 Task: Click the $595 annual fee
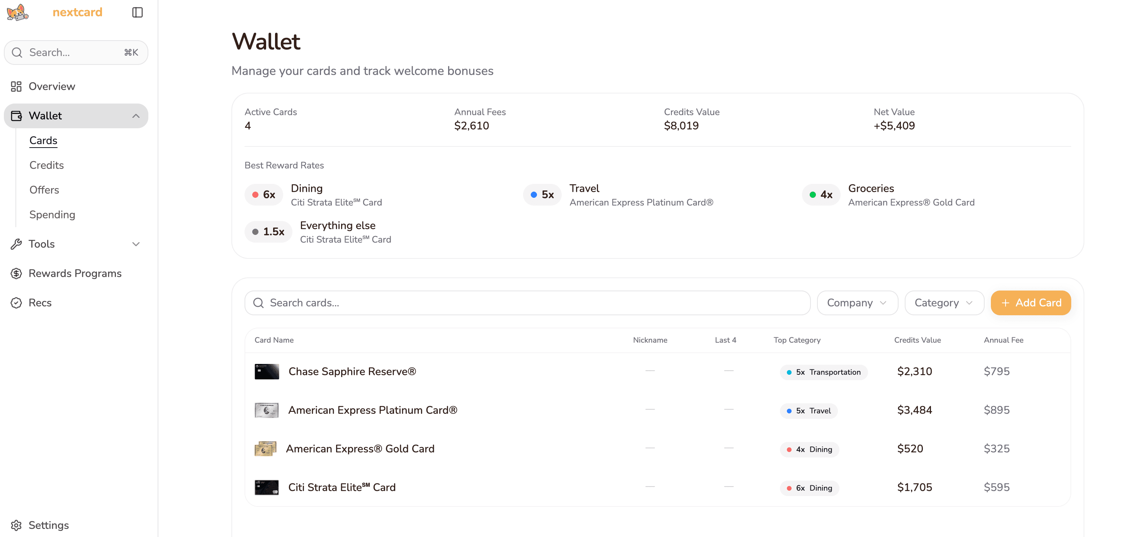tap(997, 488)
